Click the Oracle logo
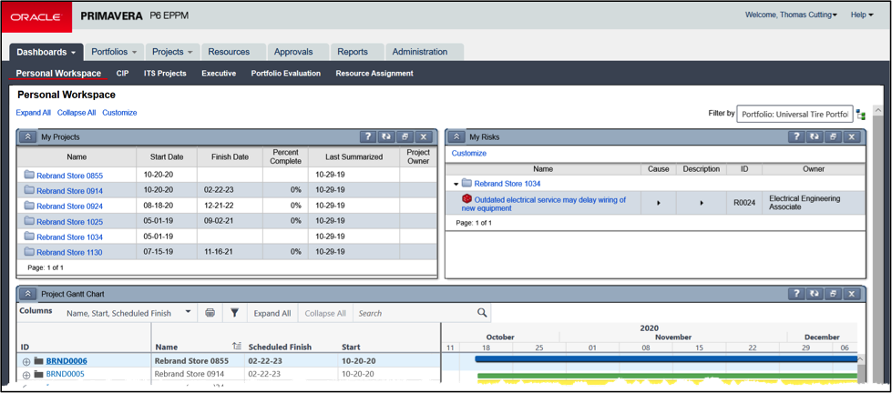This screenshot has height=393, width=892. click(37, 16)
